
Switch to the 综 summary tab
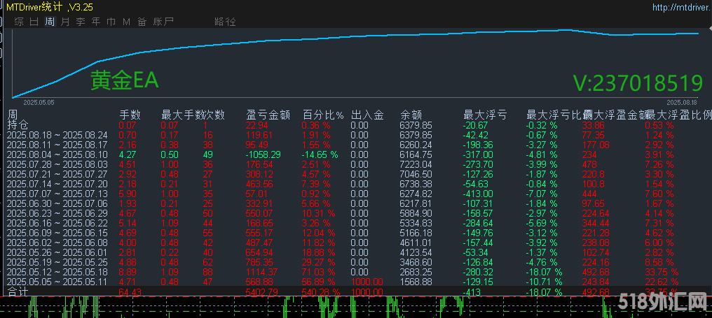(19, 21)
